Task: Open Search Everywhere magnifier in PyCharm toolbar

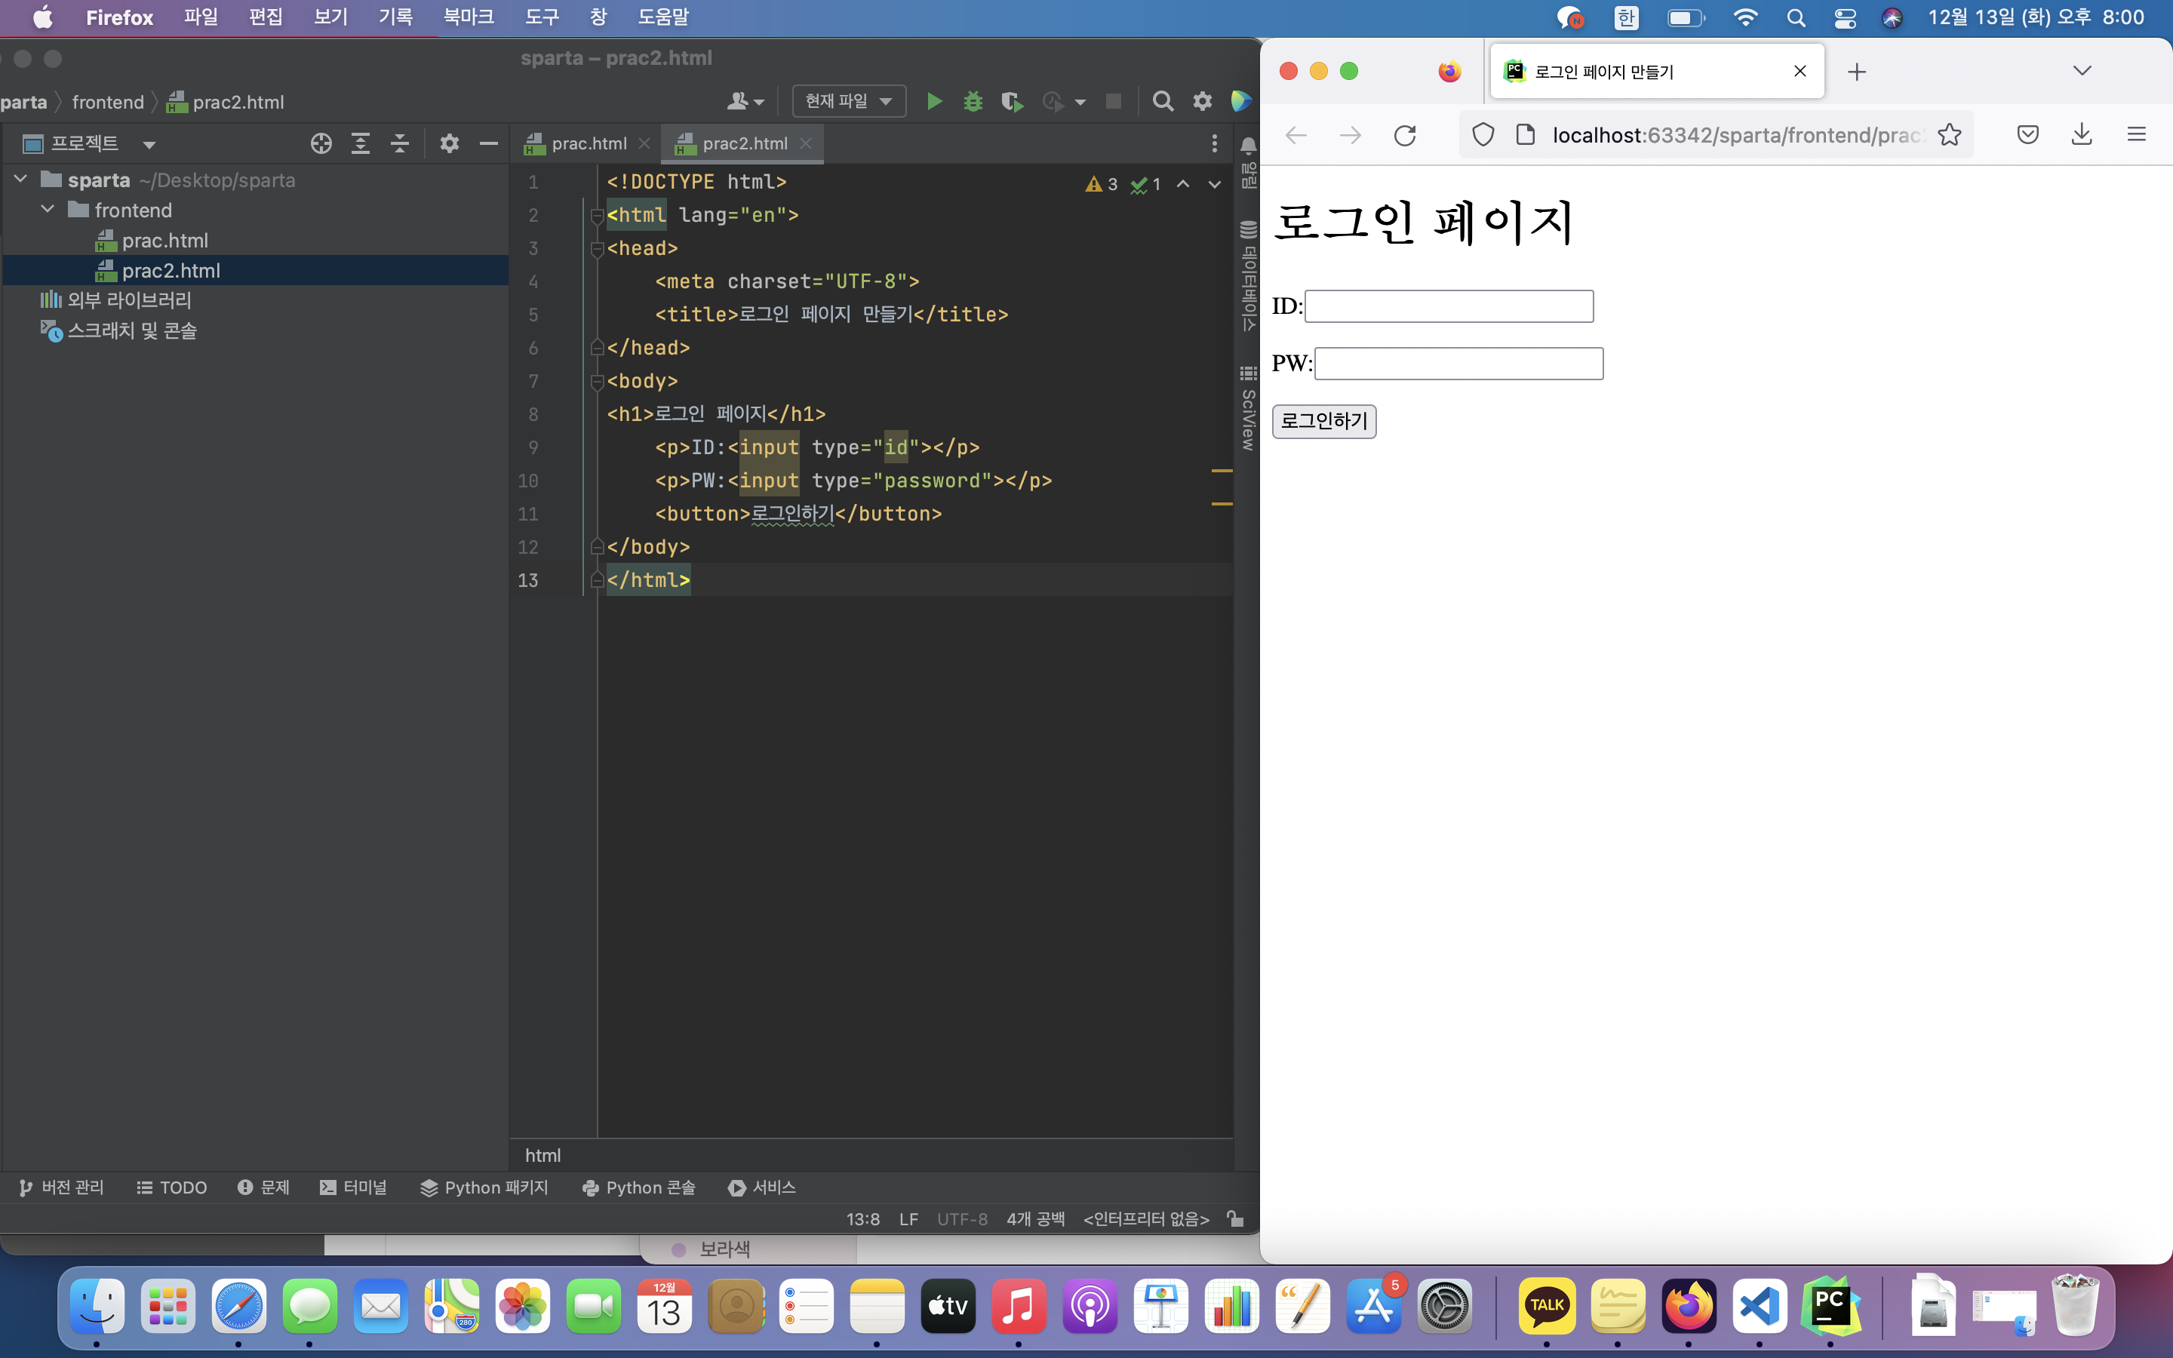Action: coord(1163,100)
